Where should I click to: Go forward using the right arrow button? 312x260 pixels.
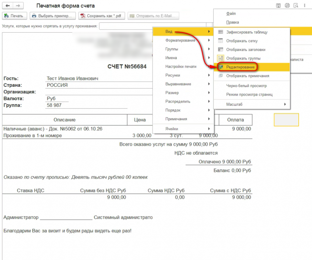[18, 5]
